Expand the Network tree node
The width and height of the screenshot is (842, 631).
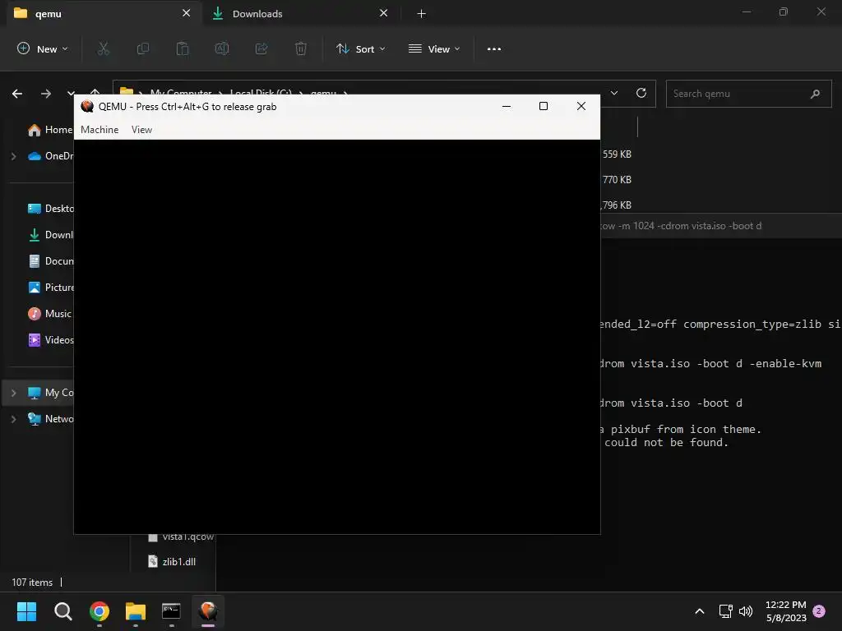click(14, 419)
